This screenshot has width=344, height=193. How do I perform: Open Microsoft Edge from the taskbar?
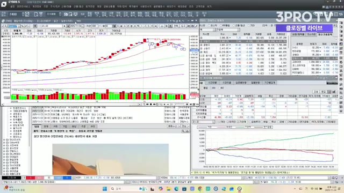coord(176,189)
